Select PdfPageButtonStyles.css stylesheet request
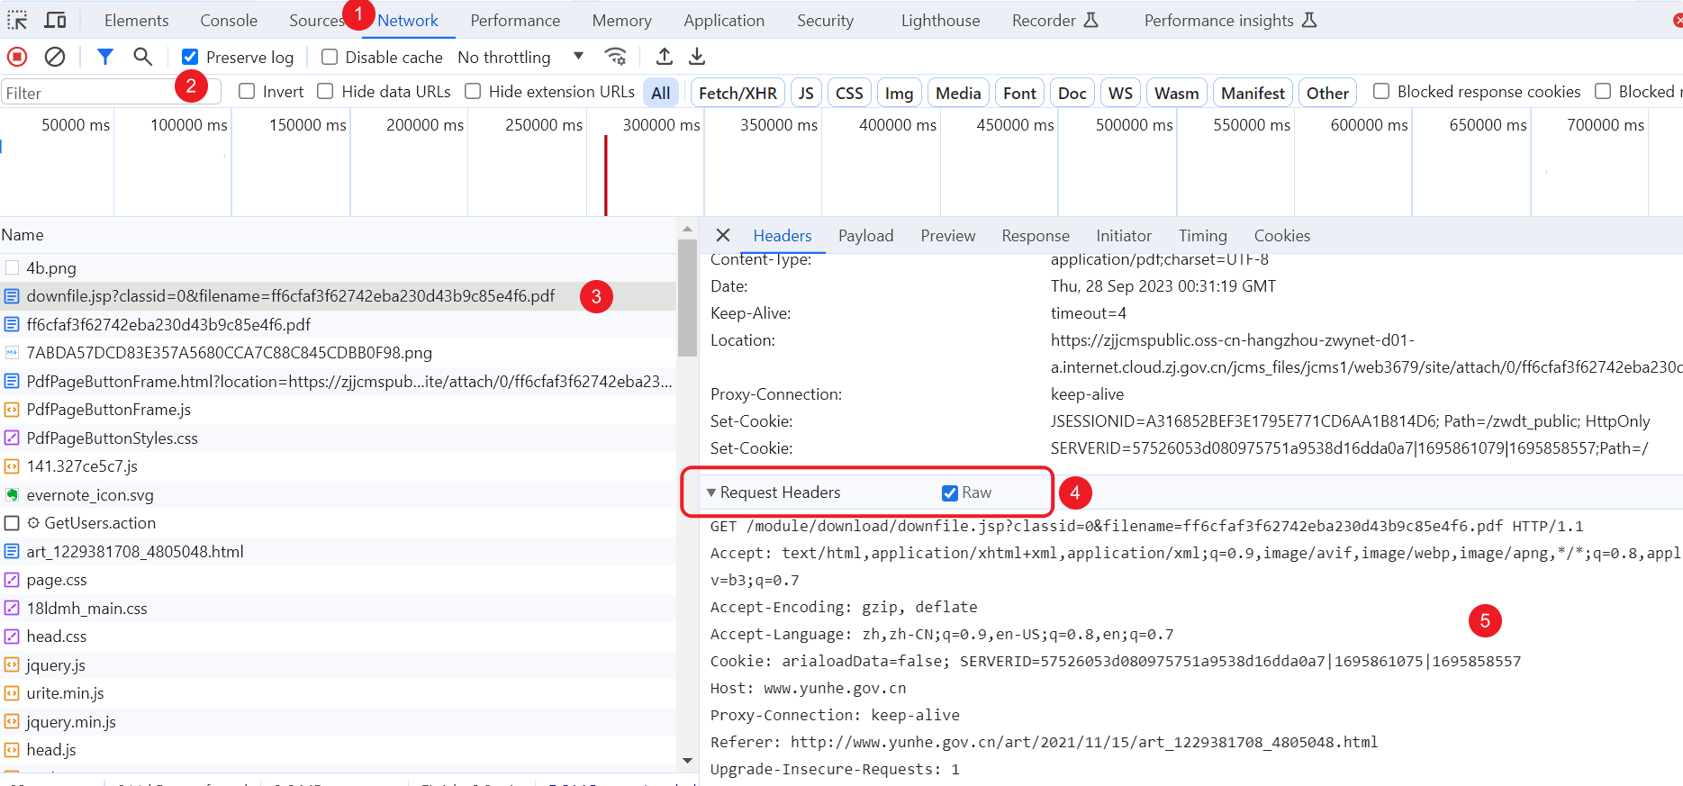Viewport: 1683px width, 786px height. pos(338,438)
